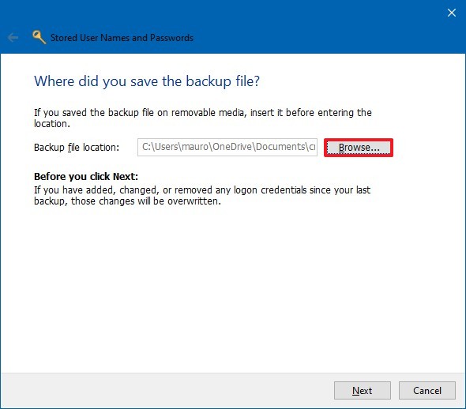Screen dimensions: 466x409
Task: Cancel the restore wizard
Action: [427, 390]
